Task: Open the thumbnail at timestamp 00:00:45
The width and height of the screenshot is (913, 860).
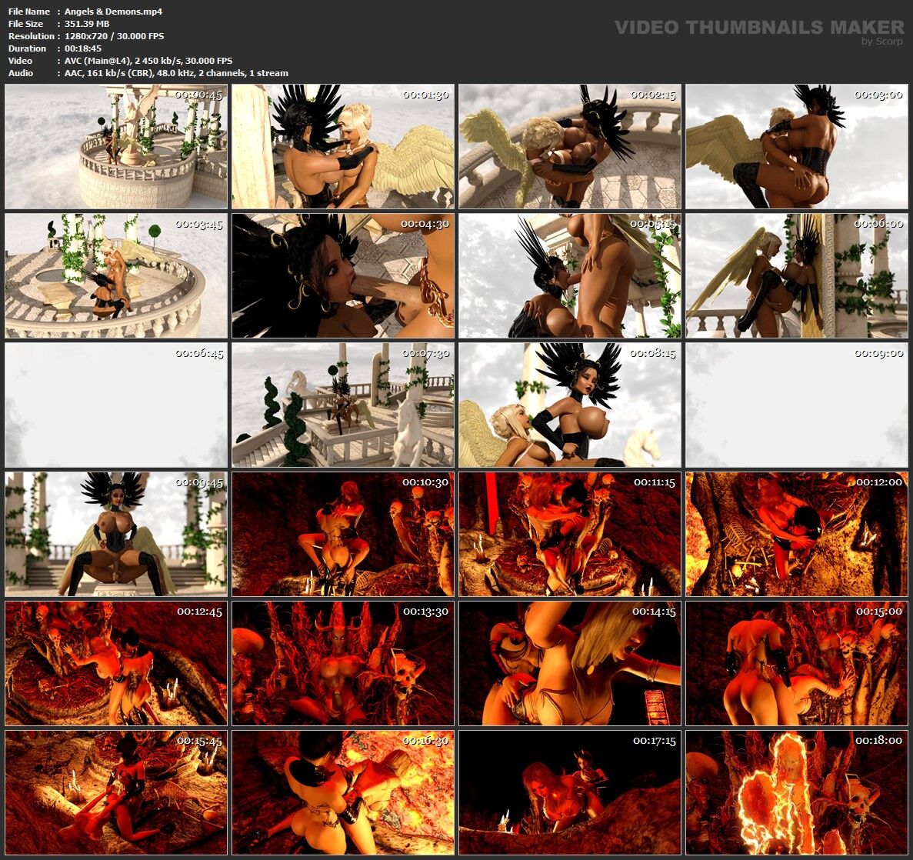Action: pyautogui.click(x=115, y=146)
